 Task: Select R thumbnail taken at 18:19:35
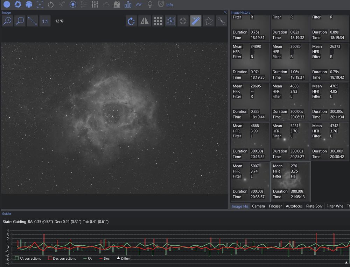point(250,63)
